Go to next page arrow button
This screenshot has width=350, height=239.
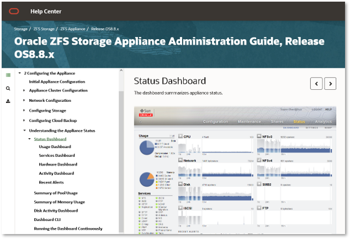330,84
